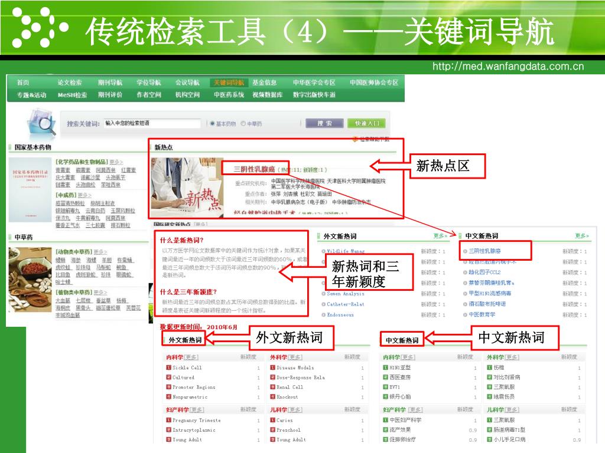605x453 pixels.
Task: Expand 更多 beside green 妇产科学 heading
Action: pos(415,410)
